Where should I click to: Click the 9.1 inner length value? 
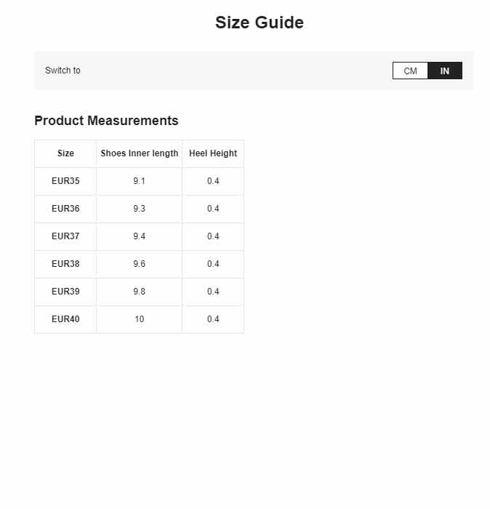click(x=139, y=181)
